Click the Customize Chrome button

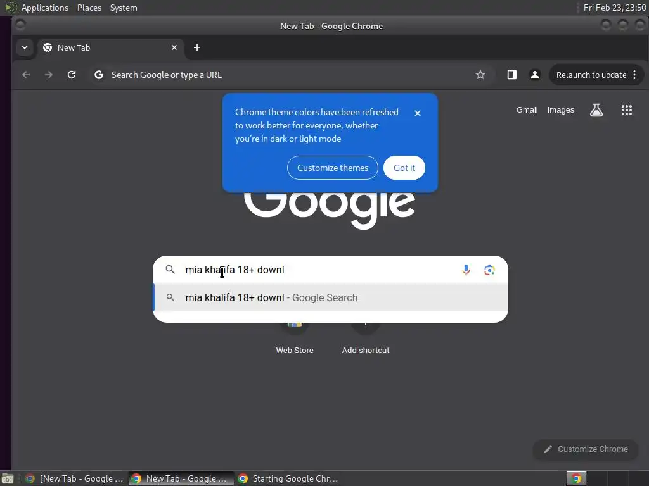click(585, 449)
